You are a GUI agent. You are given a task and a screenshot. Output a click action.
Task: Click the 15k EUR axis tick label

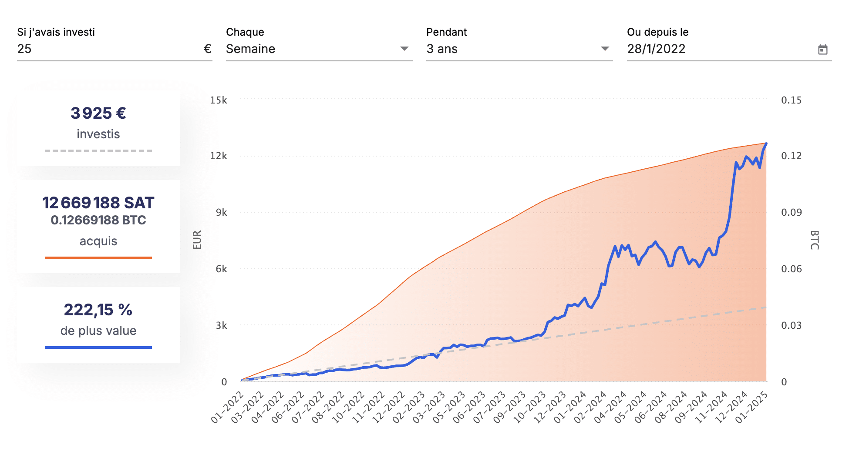pyautogui.click(x=219, y=100)
